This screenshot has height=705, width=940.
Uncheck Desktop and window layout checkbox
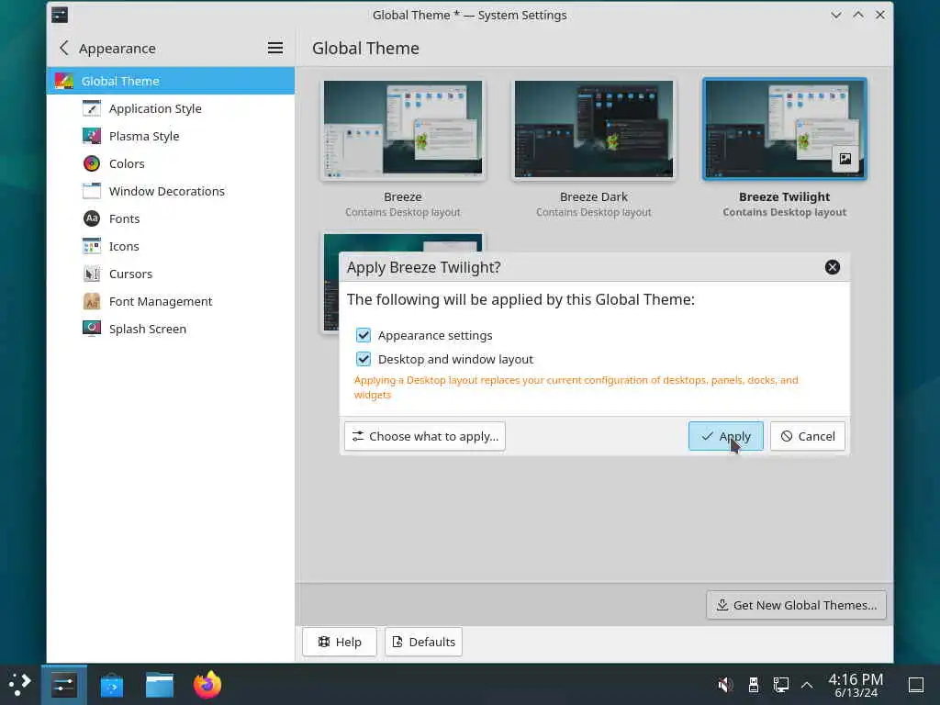click(x=364, y=359)
